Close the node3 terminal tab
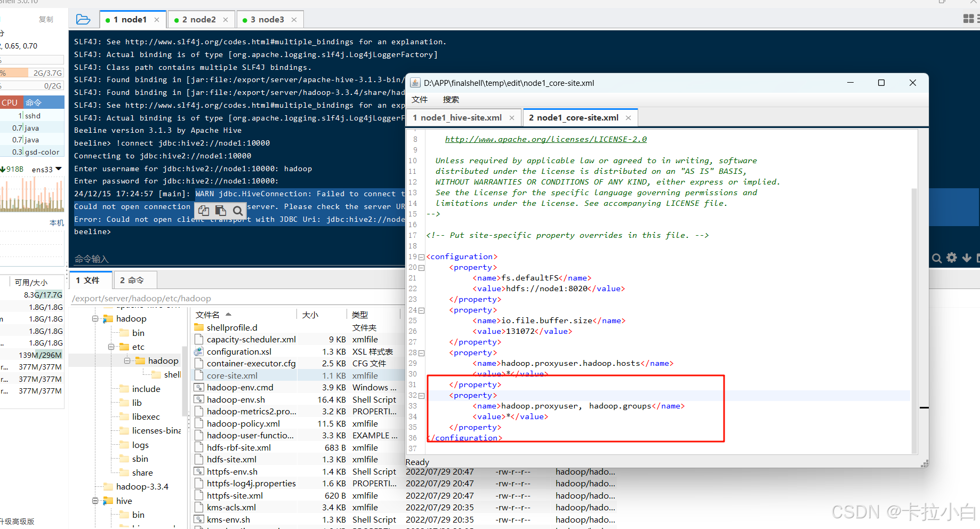 pos(294,20)
